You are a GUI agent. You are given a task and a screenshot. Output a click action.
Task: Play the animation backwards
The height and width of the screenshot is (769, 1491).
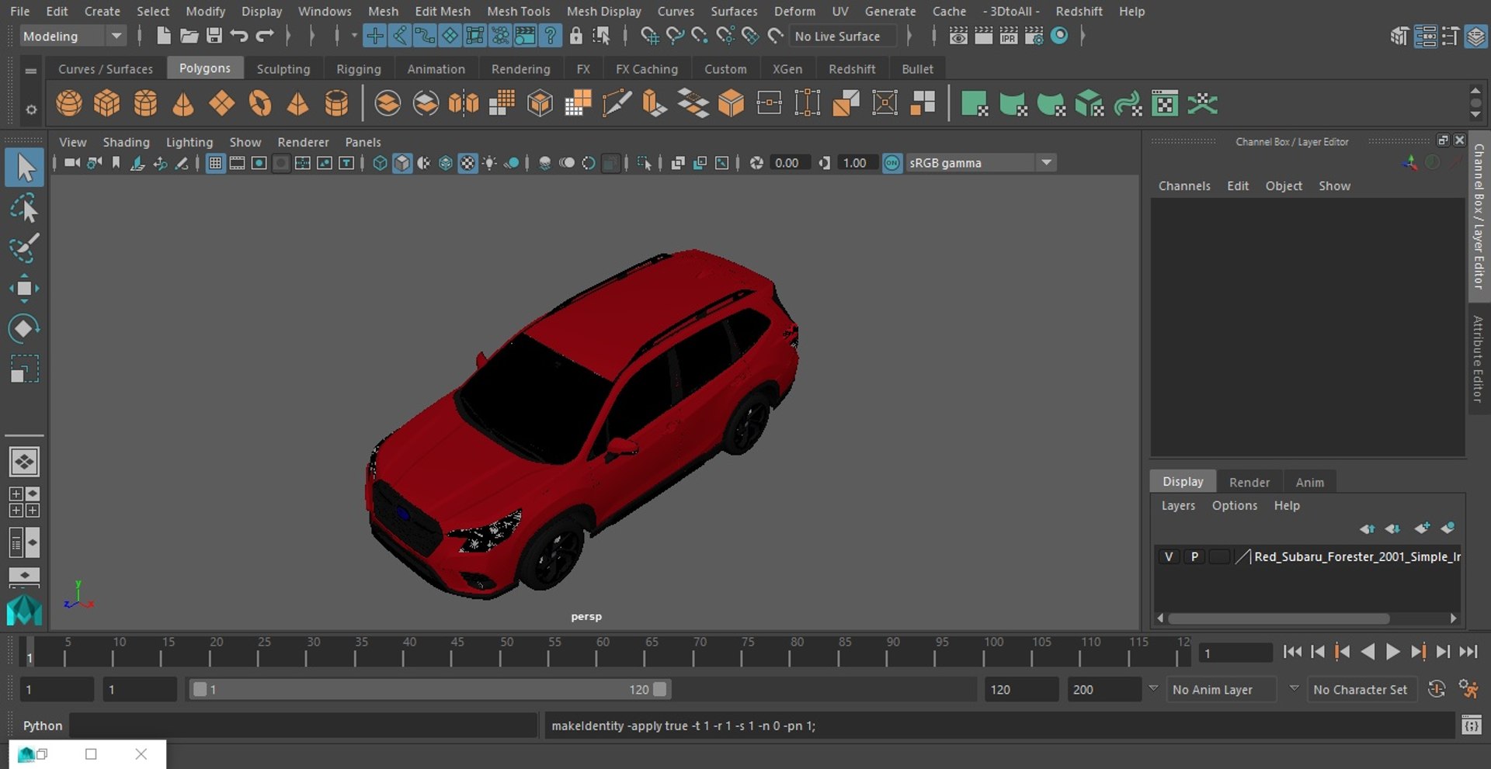click(x=1368, y=652)
